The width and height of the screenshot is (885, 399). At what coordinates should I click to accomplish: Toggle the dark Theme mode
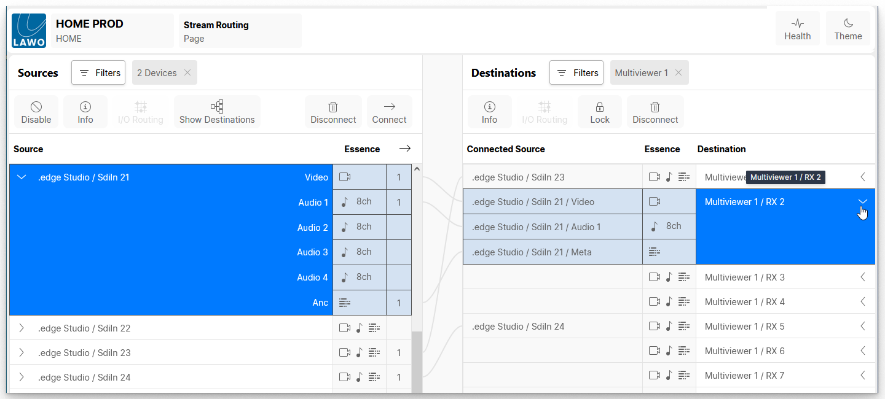pyautogui.click(x=848, y=29)
